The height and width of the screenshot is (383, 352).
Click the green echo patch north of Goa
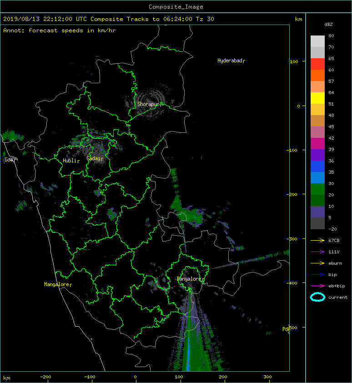(x=12, y=136)
